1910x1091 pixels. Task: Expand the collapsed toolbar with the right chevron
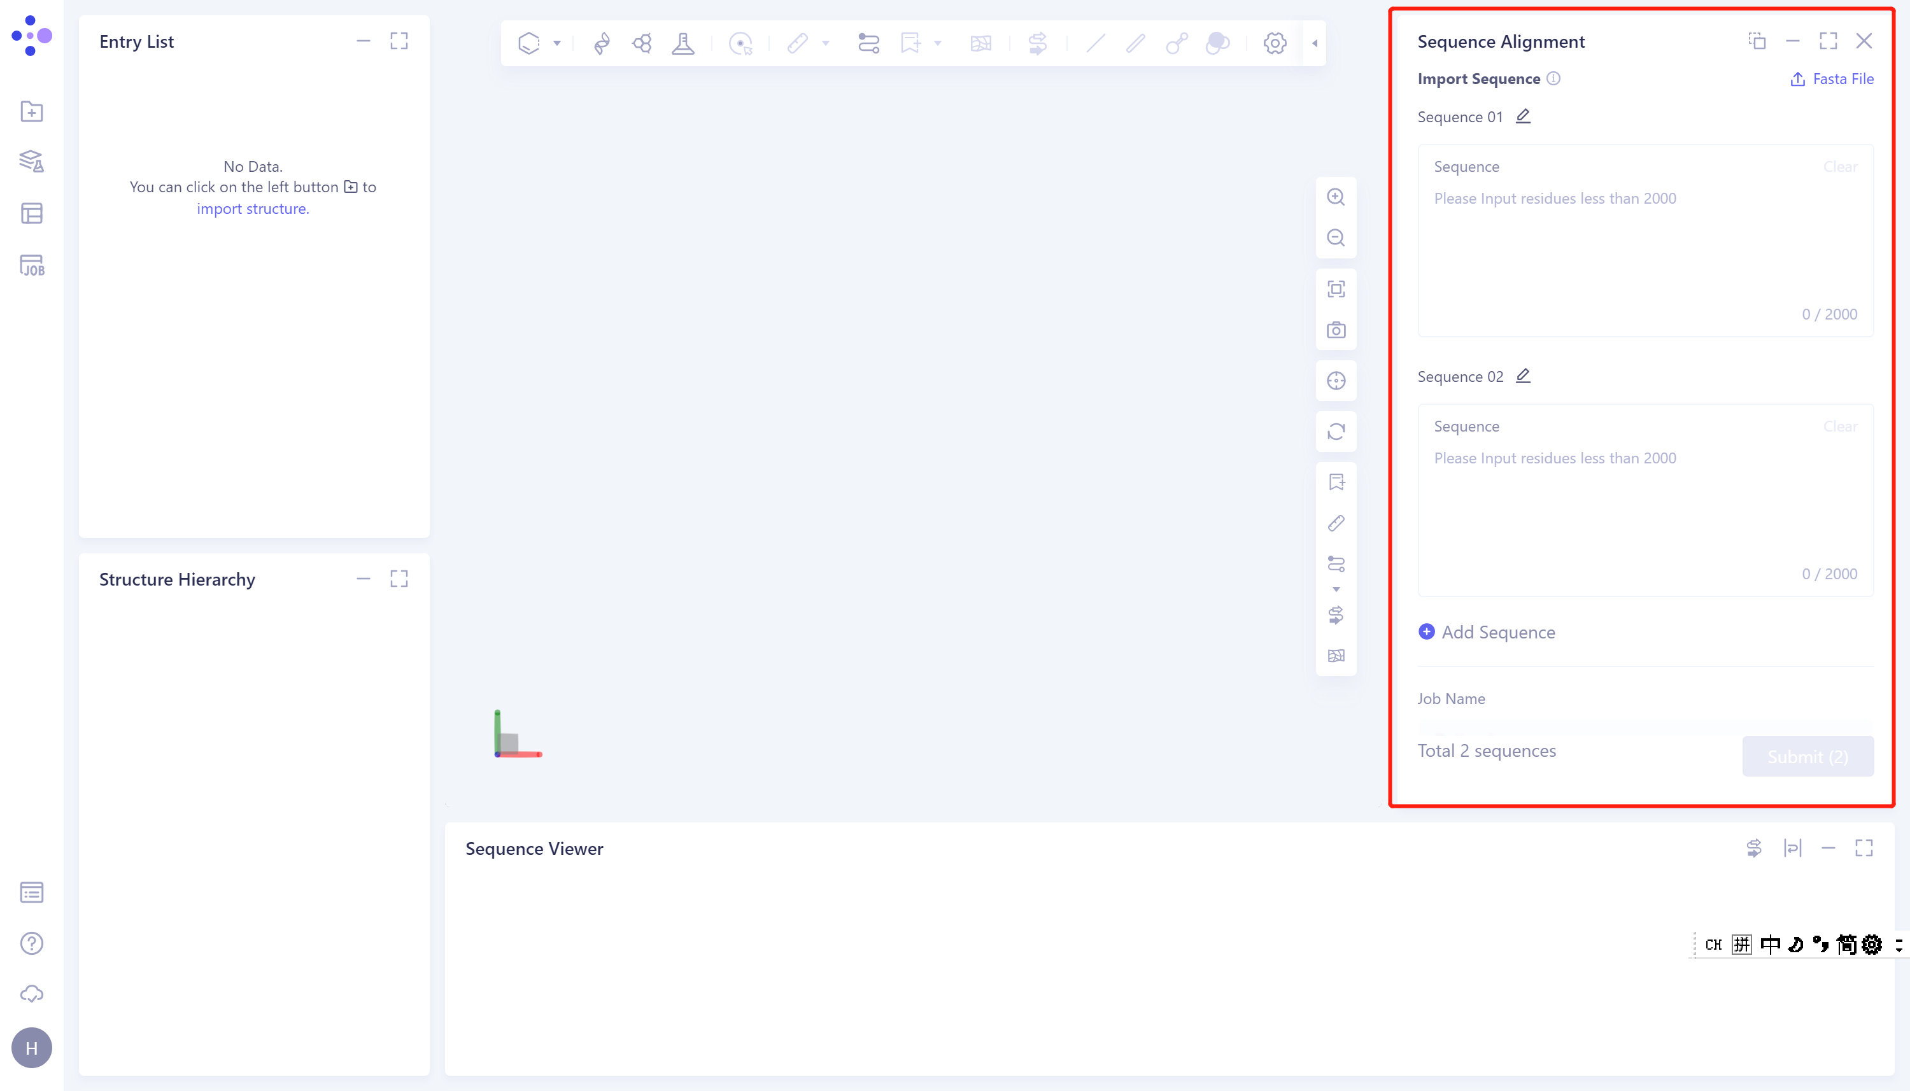click(x=1315, y=43)
